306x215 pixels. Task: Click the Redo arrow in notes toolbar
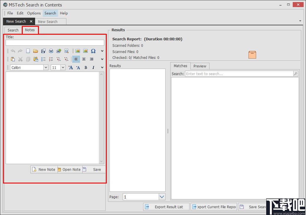click(20, 51)
